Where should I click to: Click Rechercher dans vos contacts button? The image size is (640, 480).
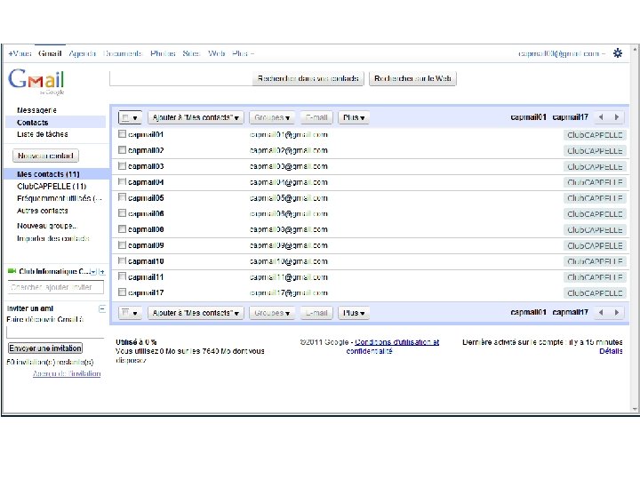point(308,78)
